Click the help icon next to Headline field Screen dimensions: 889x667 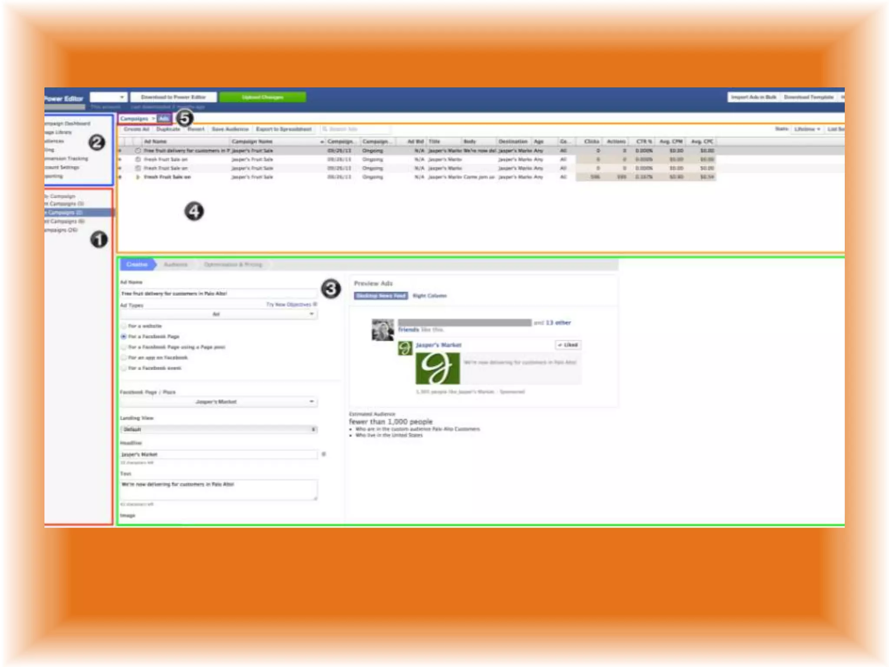(324, 454)
